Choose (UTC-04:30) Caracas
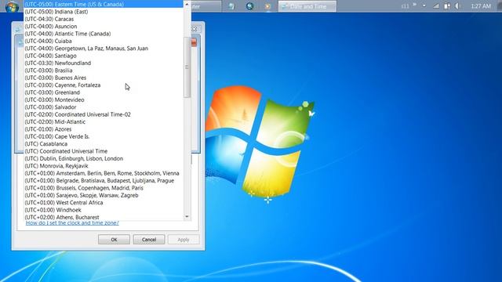 click(104, 19)
